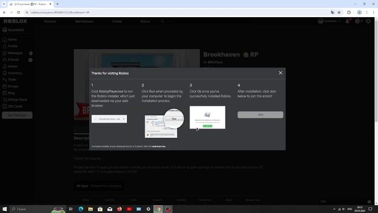Click the address bar URL
This screenshot has height=213, width=378.
[x=60, y=12]
